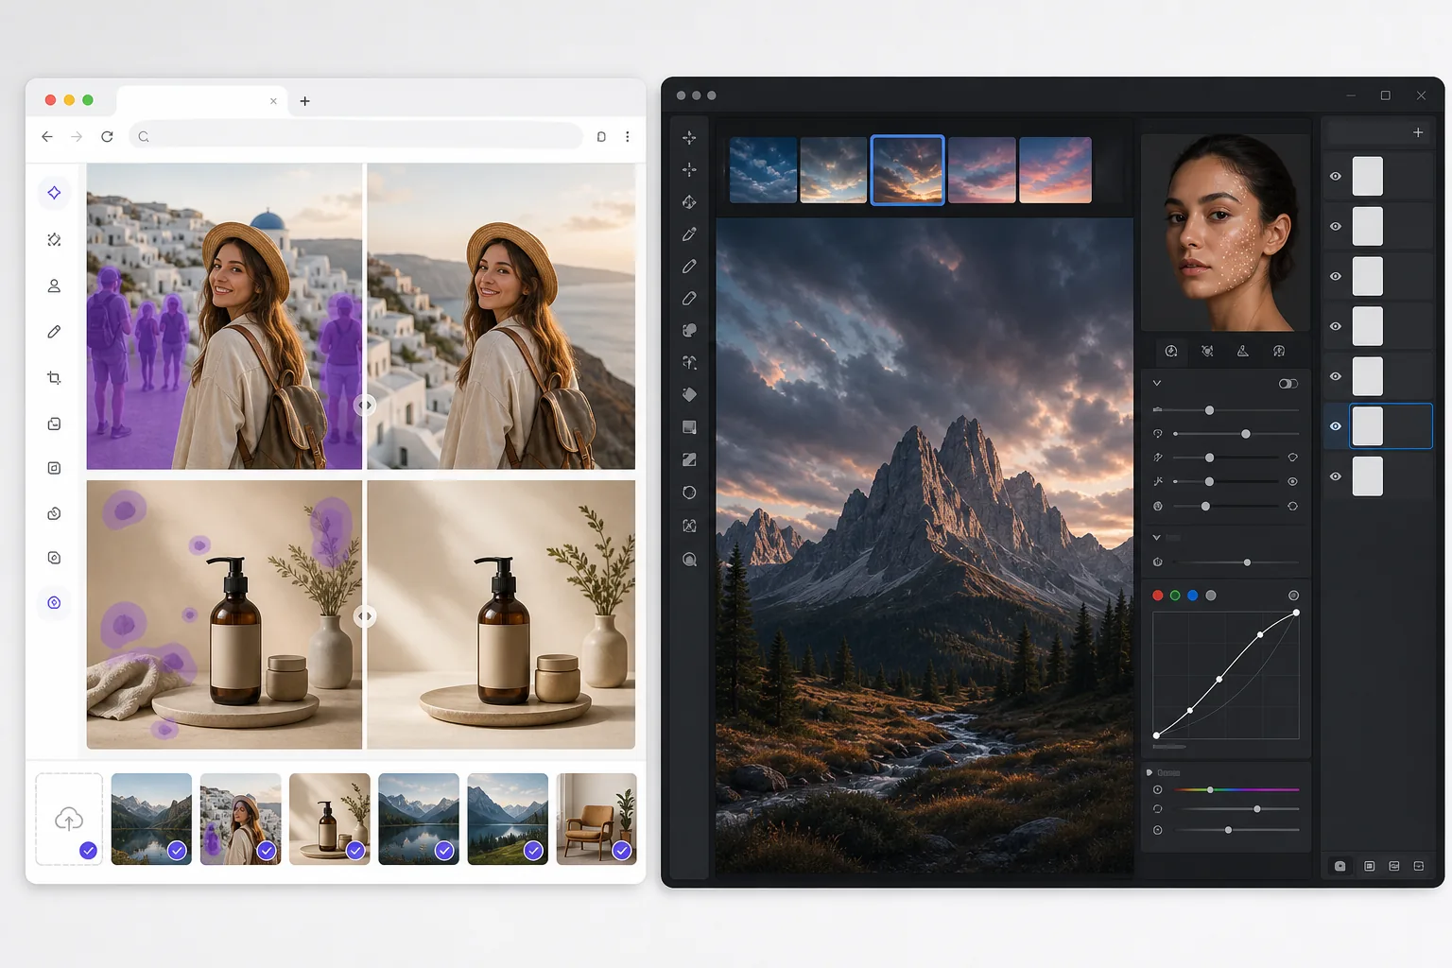Click the last icon below the layers panel

(1419, 866)
